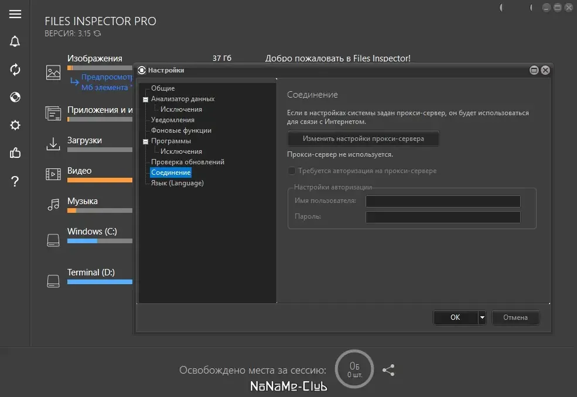The image size is (577, 397).
Task: Enable proxy authorization required checkbox
Action: [292, 171]
